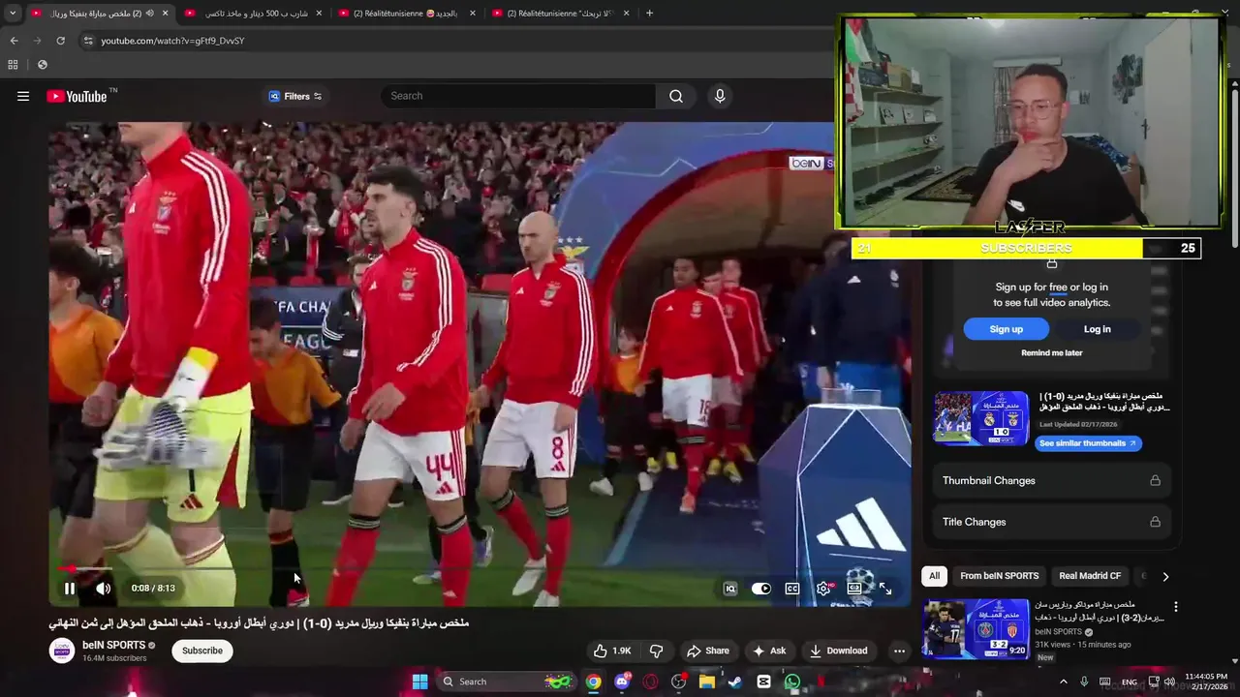Open Steam from taskbar
The height and width of the screenshot is (697, 1240).
[735, 682]
